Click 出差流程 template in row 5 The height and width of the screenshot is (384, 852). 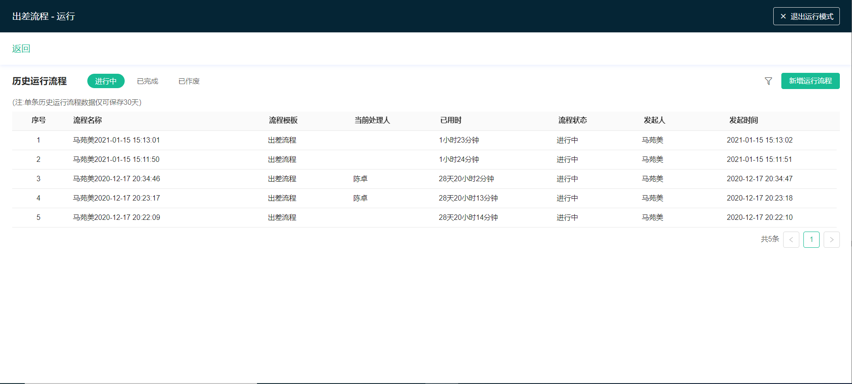[x=282, y=217]
